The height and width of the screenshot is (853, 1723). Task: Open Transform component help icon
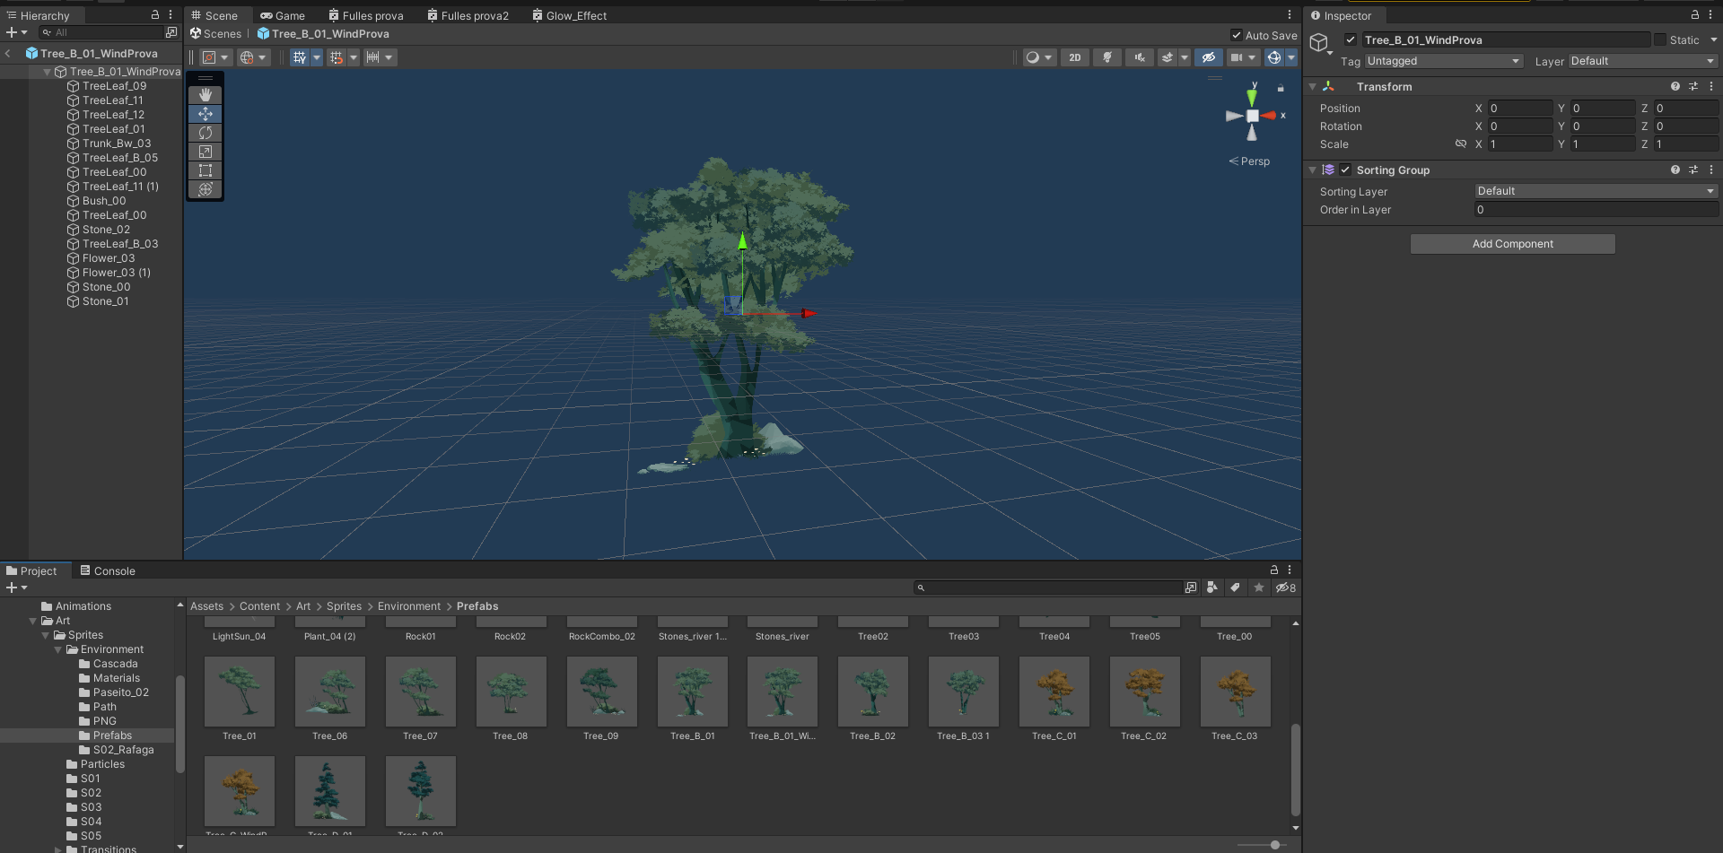point(1675,87)
